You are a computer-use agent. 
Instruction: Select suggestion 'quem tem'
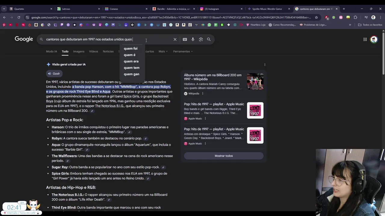tap(131, 68)
